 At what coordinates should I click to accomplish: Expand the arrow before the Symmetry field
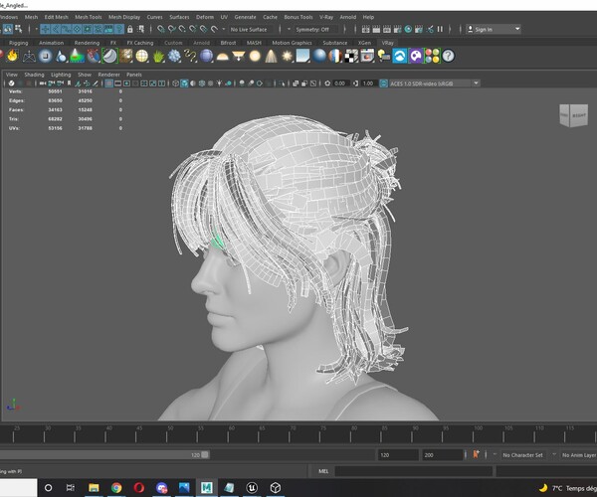coord(289,29)
